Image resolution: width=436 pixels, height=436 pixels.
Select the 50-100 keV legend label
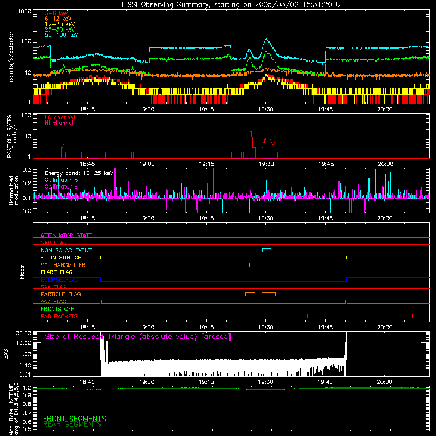tap(62, 34)
